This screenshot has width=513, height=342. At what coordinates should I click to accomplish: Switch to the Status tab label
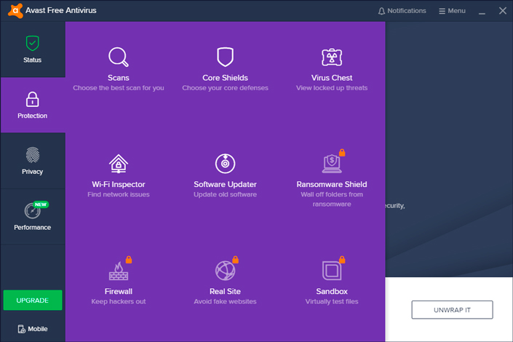(x=33, y=60)
